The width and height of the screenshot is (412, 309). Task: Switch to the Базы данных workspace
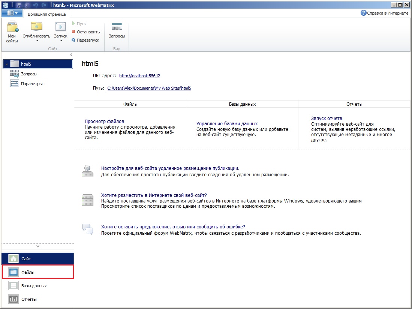click(x=38, y=286)
